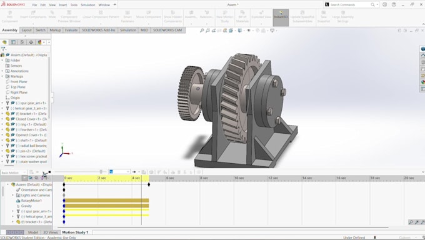
Task: Switch to SOLIDWORKS CAM tab
Action: pos(167,30)
